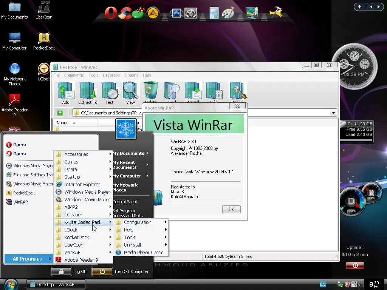Open the paint palette icon in dock
This screenshot has height=290, width=387.
click(x=228, y=12)
